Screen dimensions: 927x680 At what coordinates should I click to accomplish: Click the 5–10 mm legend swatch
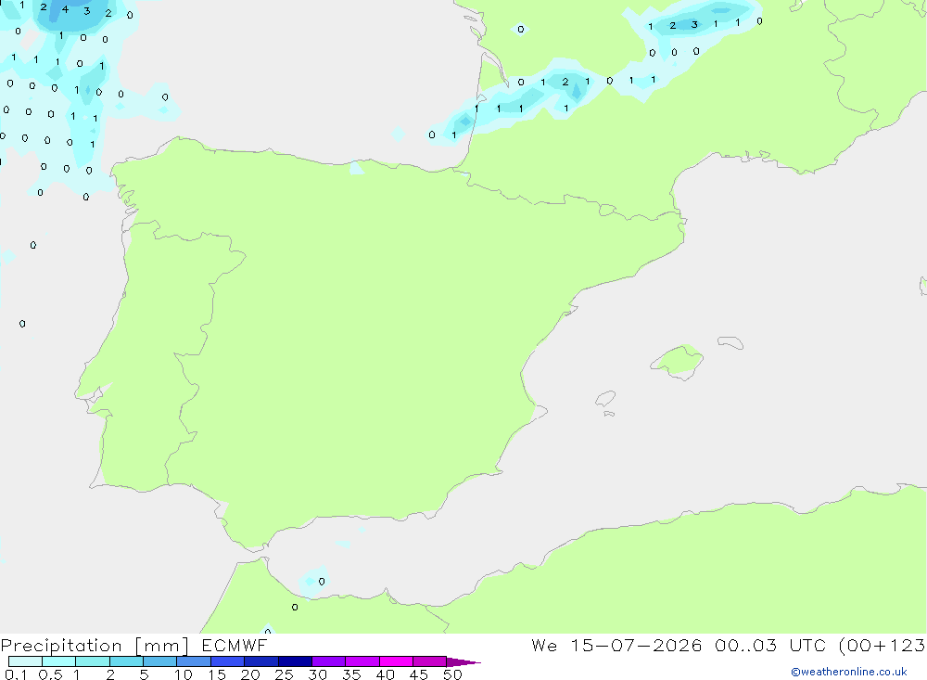click(160, 661)
